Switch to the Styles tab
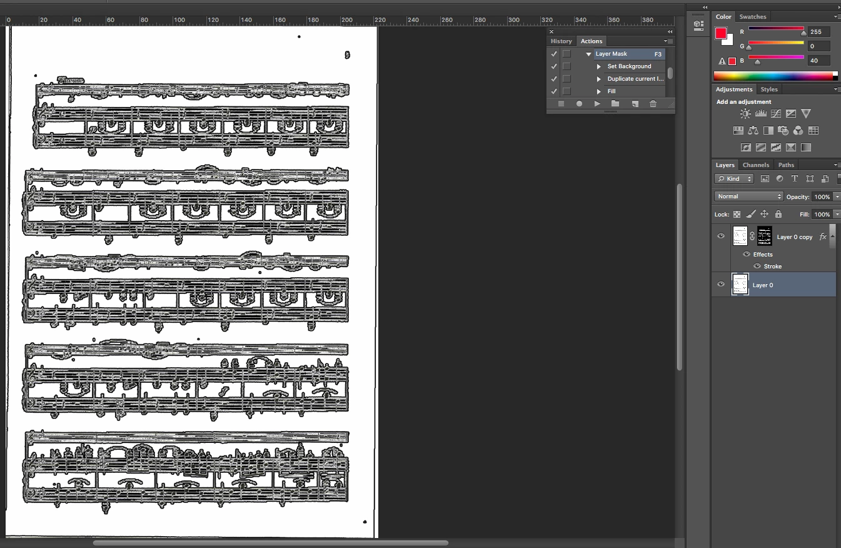841x548 pixels. pos(768,89)
